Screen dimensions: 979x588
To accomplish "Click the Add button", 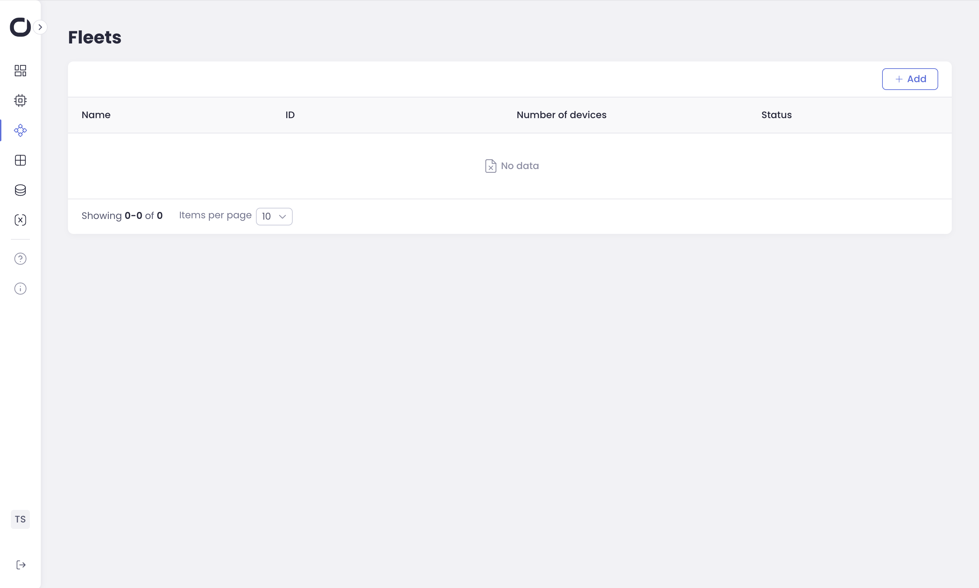I will pyautogui.click(x=910, y=79).
